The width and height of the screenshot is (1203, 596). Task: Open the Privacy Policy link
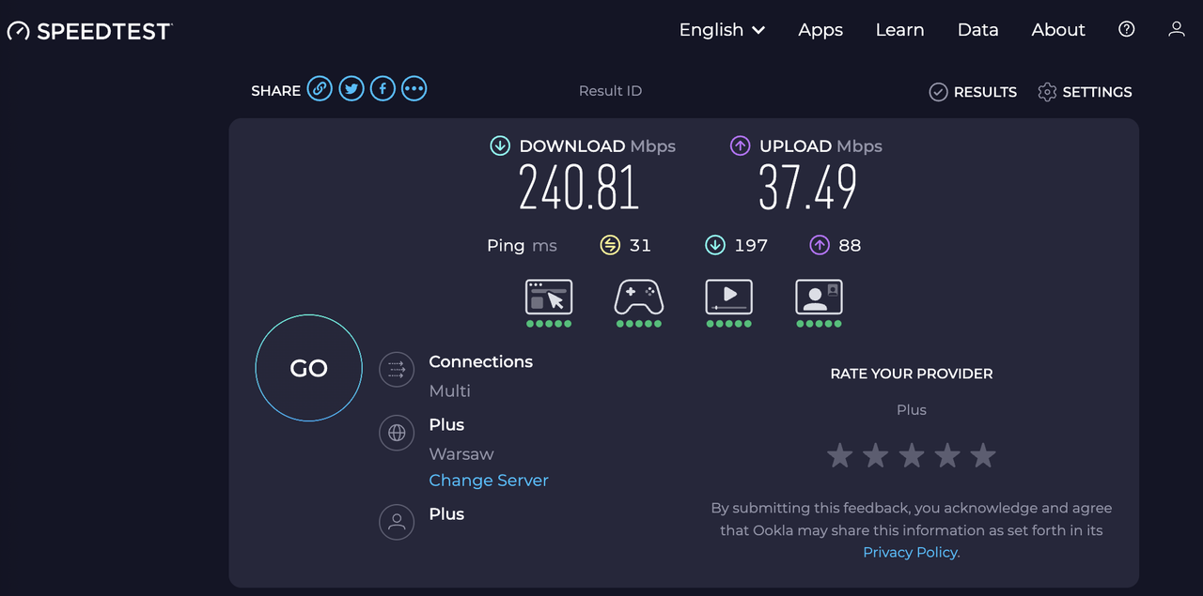(x=910, y=552)
